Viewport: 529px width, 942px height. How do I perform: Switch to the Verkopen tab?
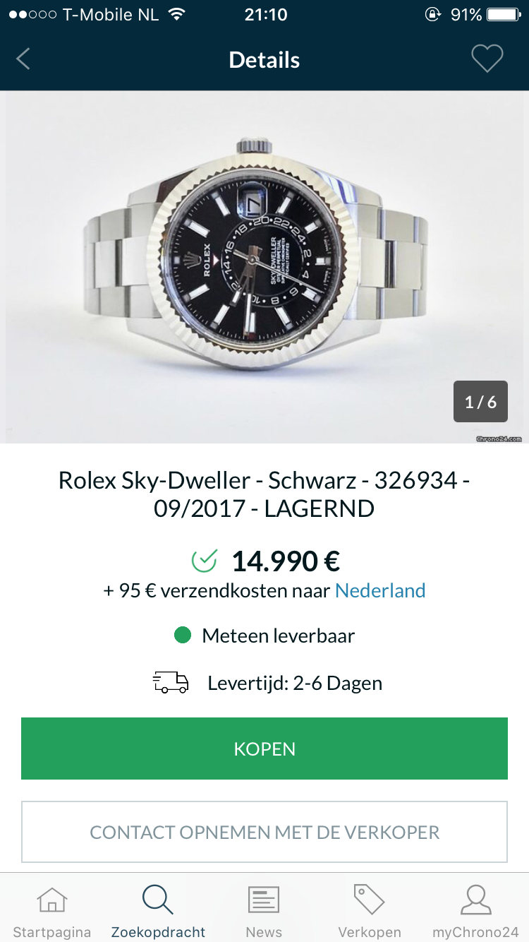click(x=370, y=910)
